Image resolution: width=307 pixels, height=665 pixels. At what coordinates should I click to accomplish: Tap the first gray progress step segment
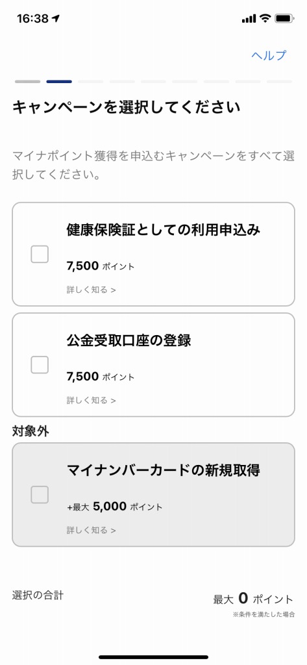click(x=27, y=81)
